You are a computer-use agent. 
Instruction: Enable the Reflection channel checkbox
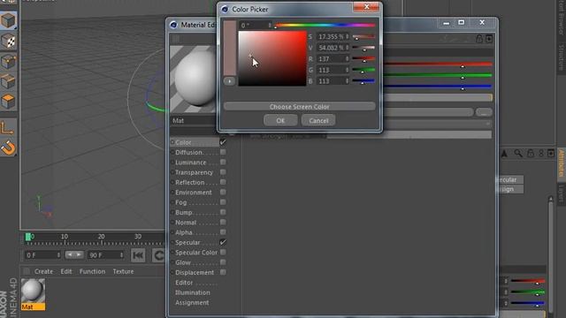click(x=223, y=182)
